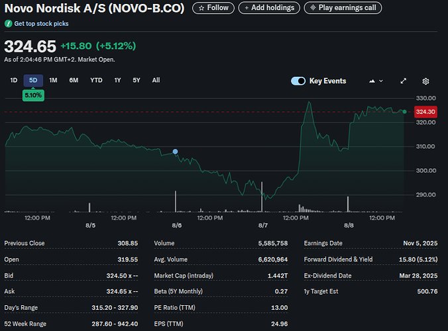Switch chart to 6M range

click(x=74, y=80)
